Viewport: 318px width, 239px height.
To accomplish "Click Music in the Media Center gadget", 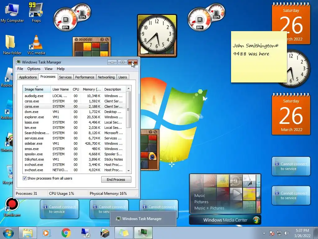I will pos(200,195).
